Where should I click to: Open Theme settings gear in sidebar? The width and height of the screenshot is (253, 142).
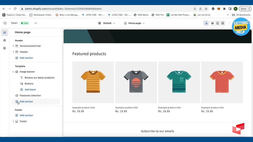pos(4,41)
